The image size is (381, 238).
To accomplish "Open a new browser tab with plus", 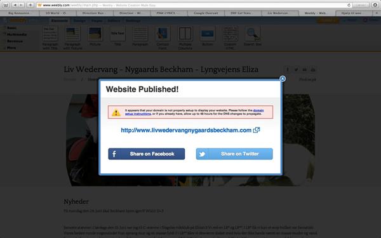I will point(377,13).
